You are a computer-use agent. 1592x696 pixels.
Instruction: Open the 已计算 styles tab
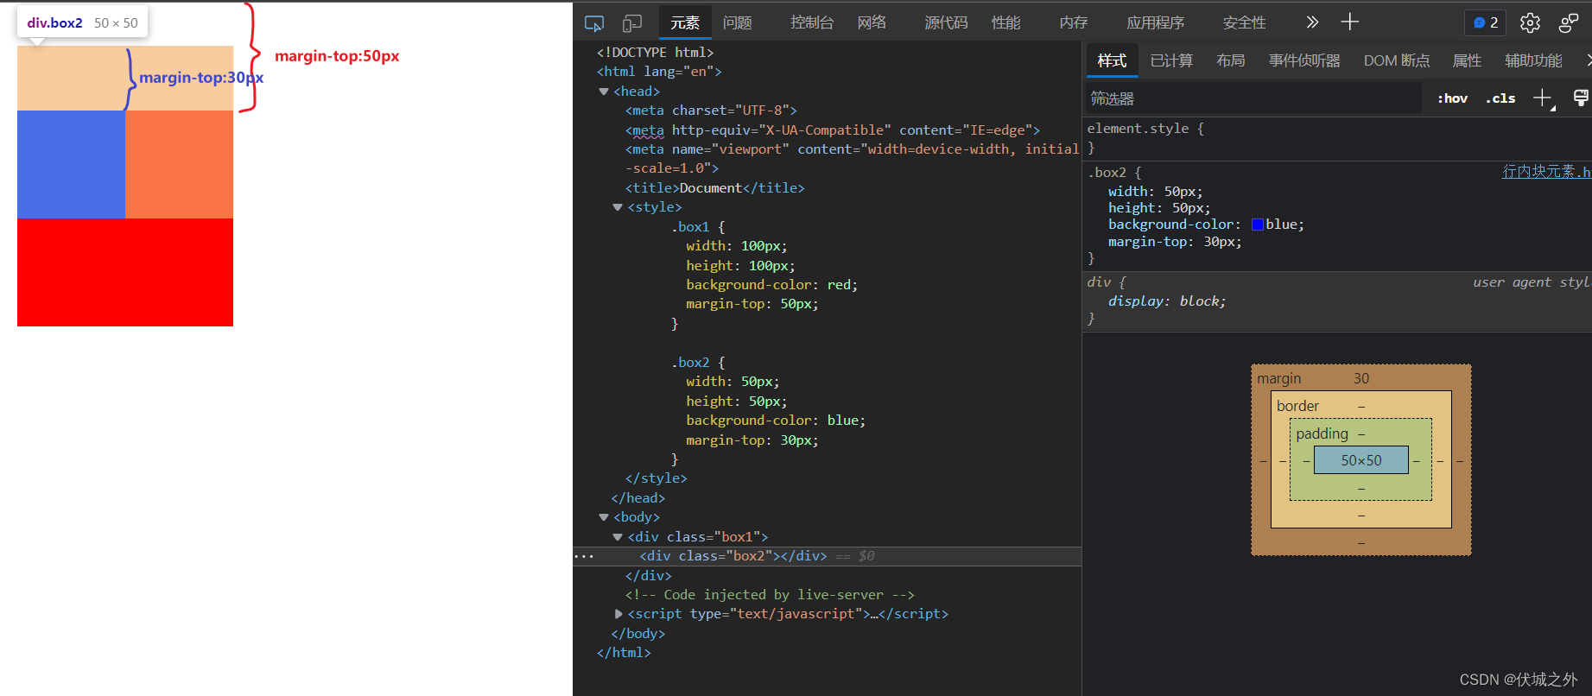click(x=1171, y=60)
